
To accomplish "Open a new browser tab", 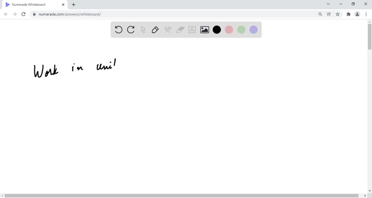I will pyautogui.click(x=73, y=4).
